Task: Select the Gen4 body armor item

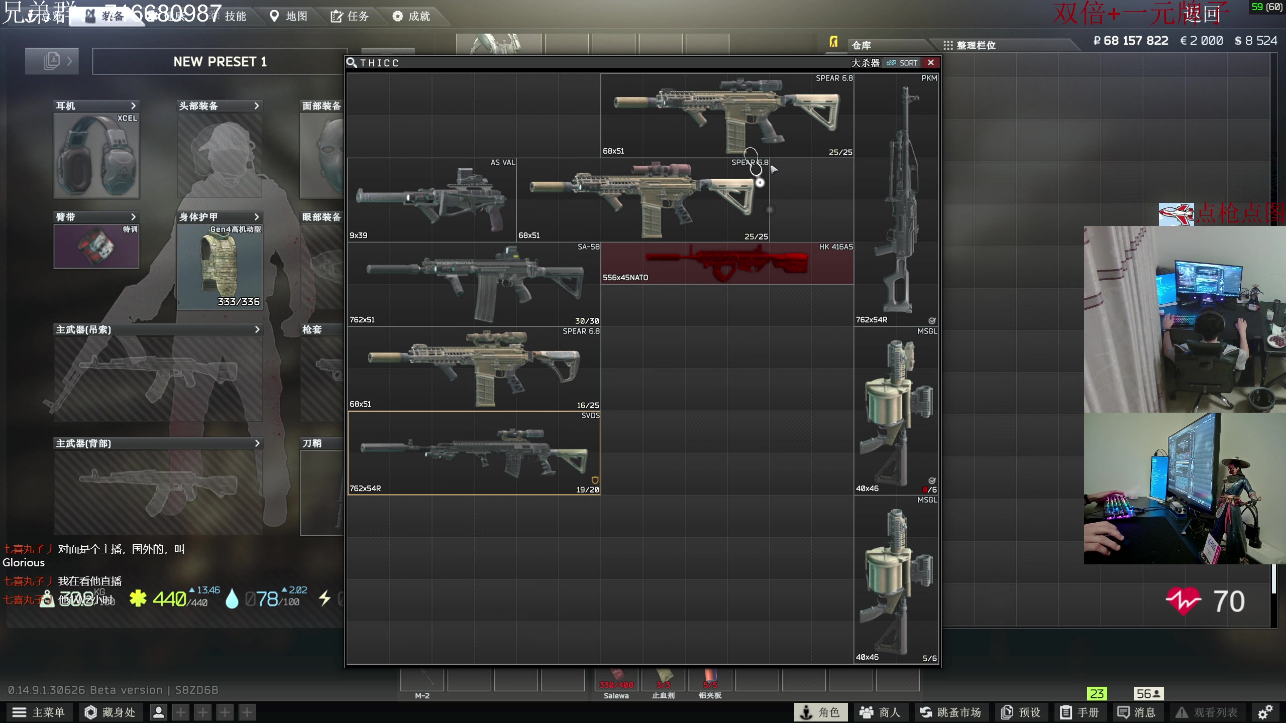Action: [x=220, y=267]
